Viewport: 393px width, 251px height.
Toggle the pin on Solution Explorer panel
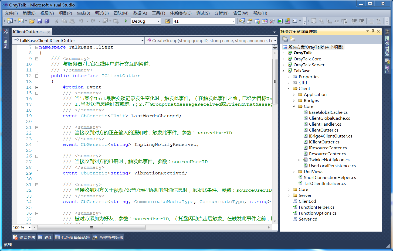pyautogui.click(x=373, y=31)
